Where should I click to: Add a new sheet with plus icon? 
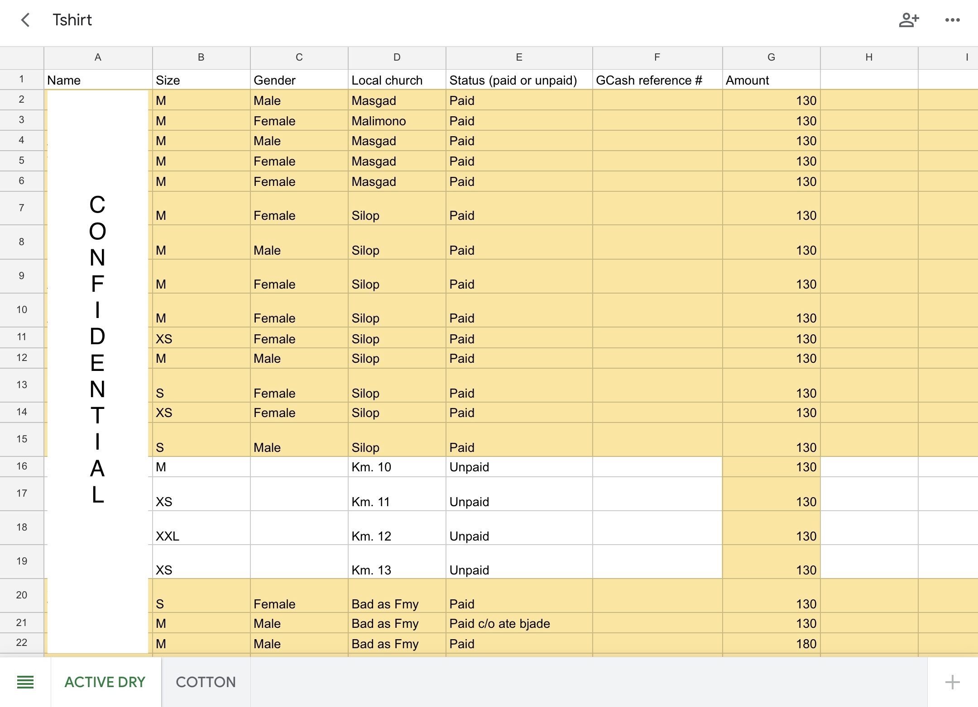952,682
